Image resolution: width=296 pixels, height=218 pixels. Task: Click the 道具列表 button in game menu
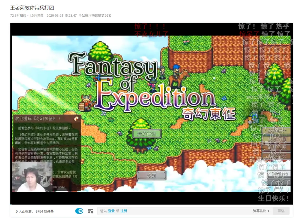[277, 147]
